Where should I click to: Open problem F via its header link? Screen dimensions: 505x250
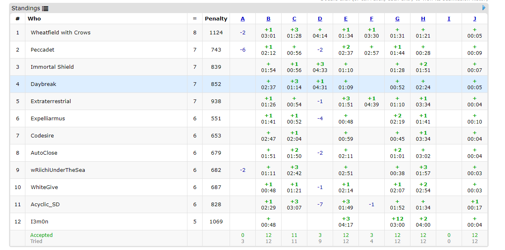(x=371, y=19)
